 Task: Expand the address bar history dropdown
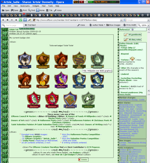click(121, 20)
